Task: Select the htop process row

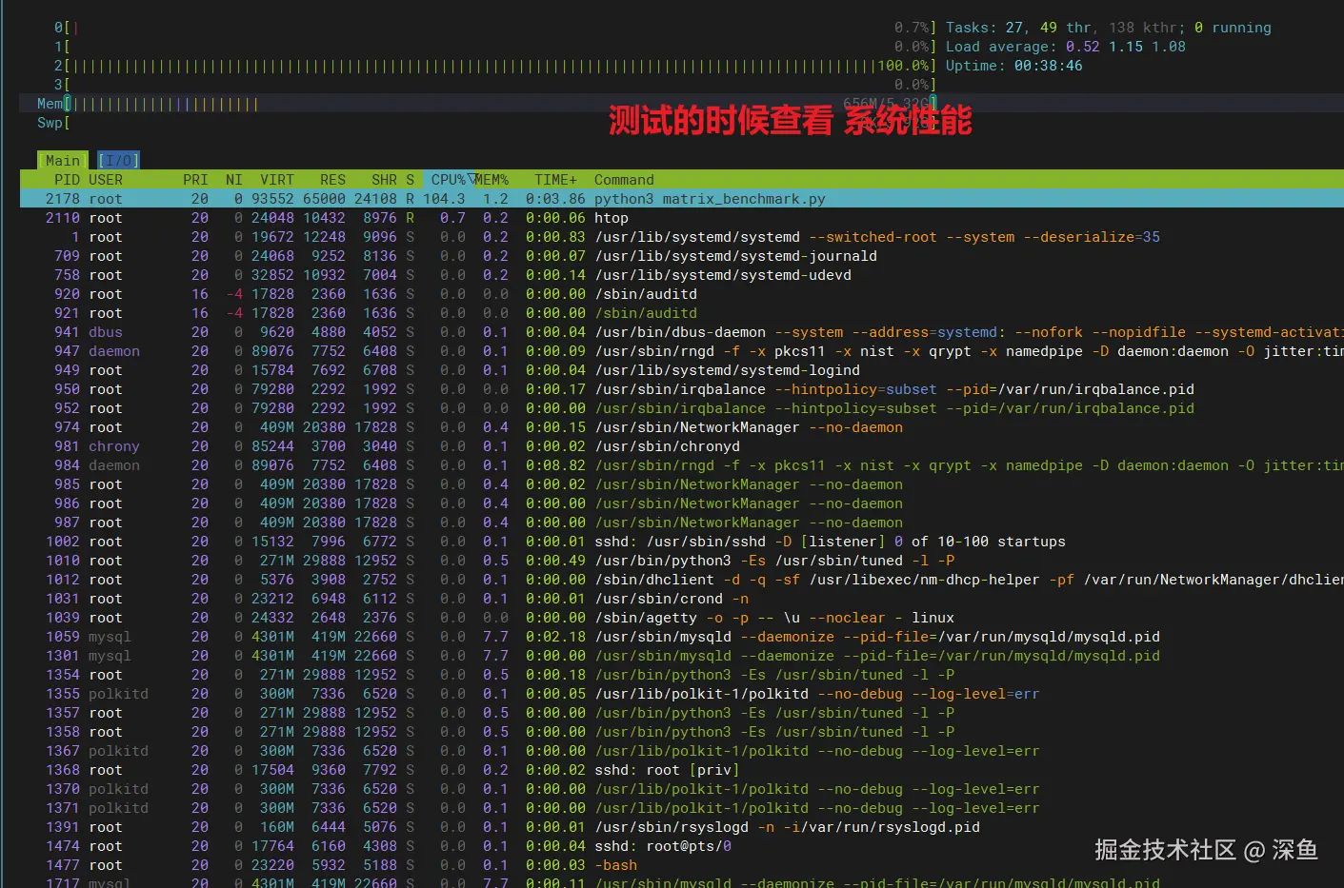Action: [682, 218]
